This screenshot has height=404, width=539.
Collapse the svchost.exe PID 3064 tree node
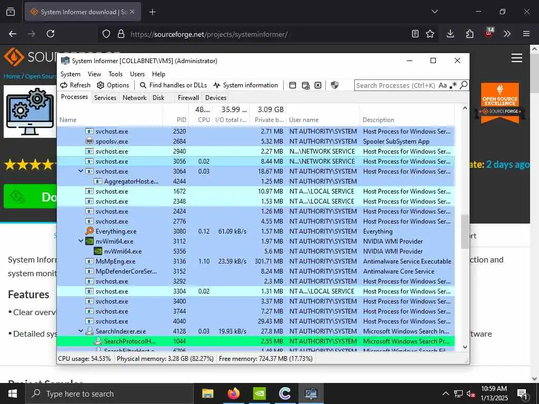point(81,171)
